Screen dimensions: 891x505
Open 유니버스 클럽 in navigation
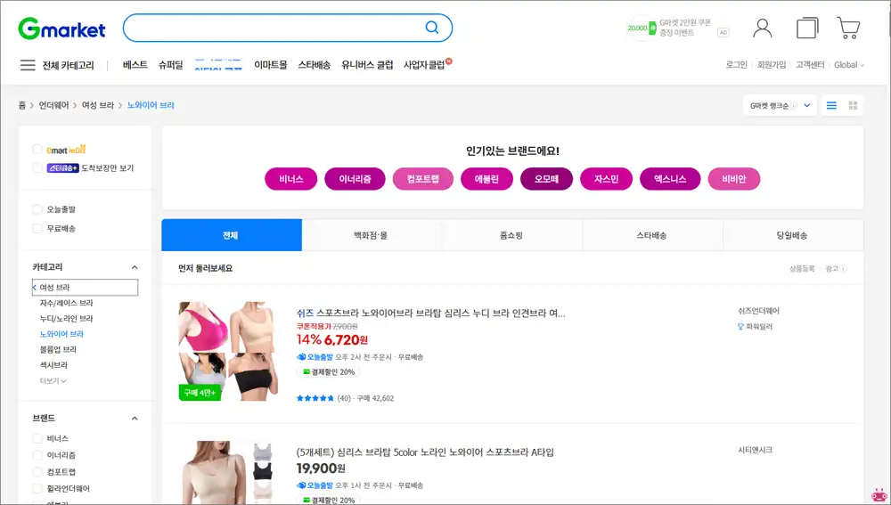click(367, 65)
